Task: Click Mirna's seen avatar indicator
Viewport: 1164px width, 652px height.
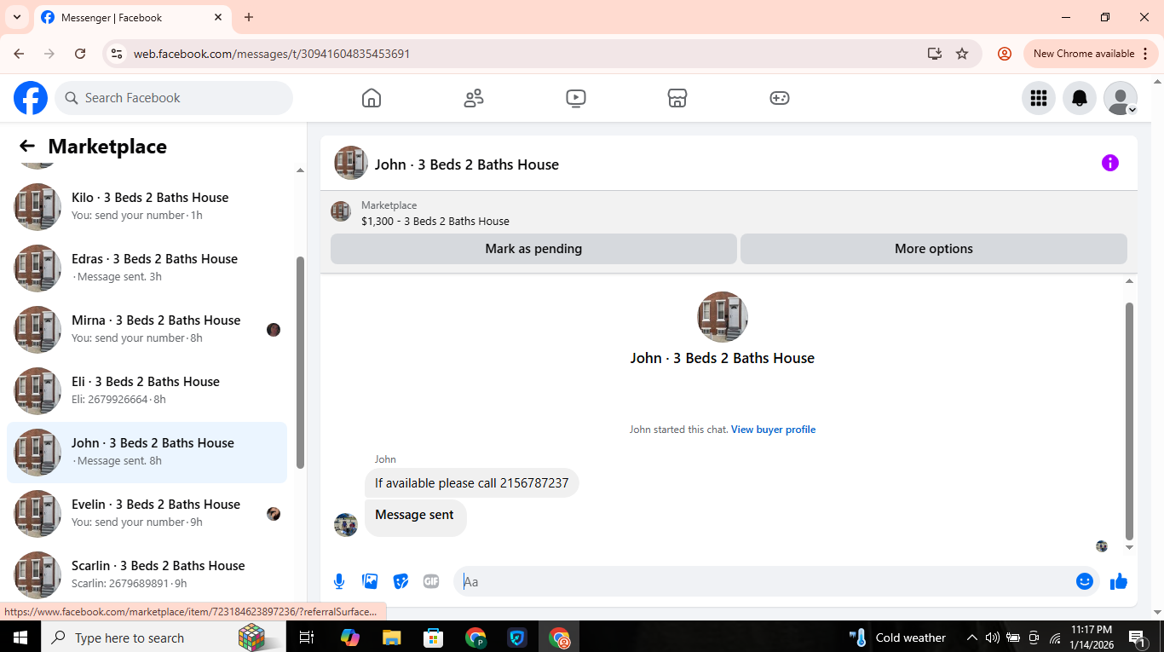Action: [x=274, y=330]
